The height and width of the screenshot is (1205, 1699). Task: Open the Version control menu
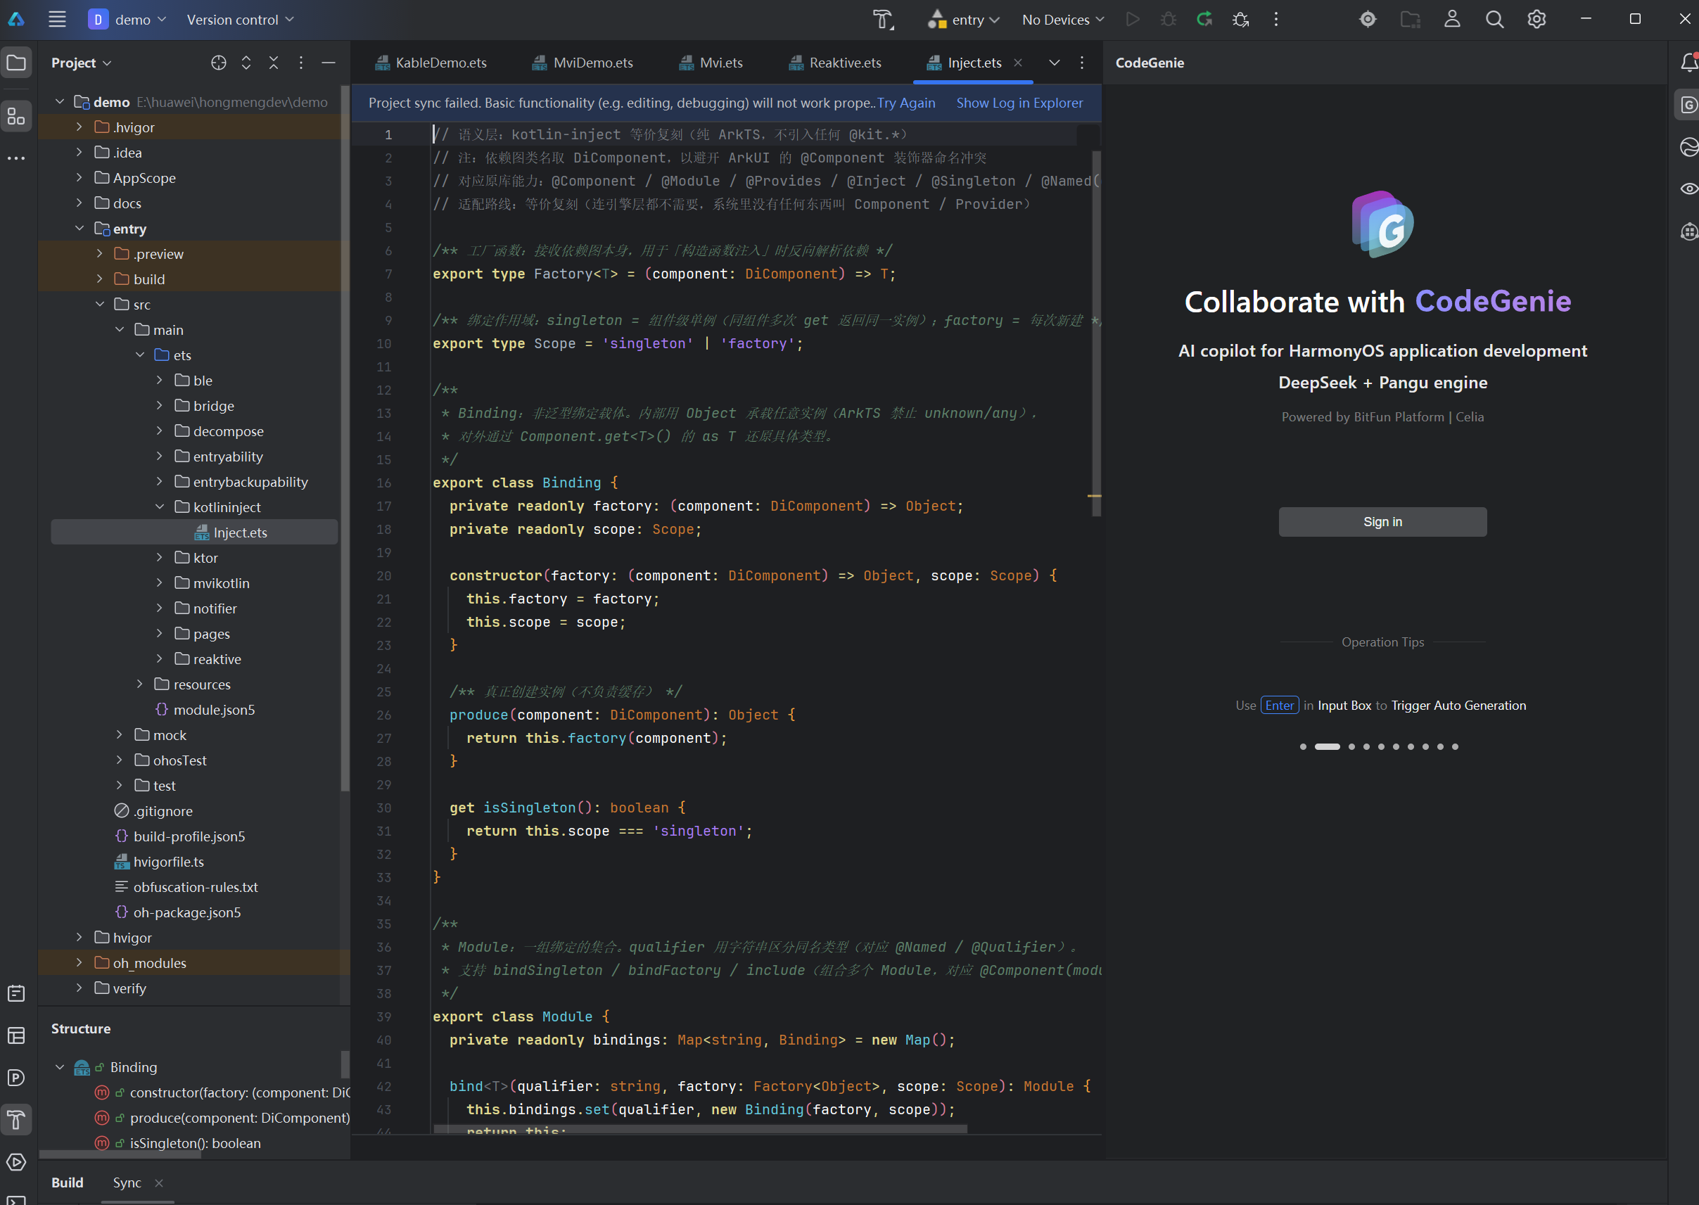(x=241, y=19)
